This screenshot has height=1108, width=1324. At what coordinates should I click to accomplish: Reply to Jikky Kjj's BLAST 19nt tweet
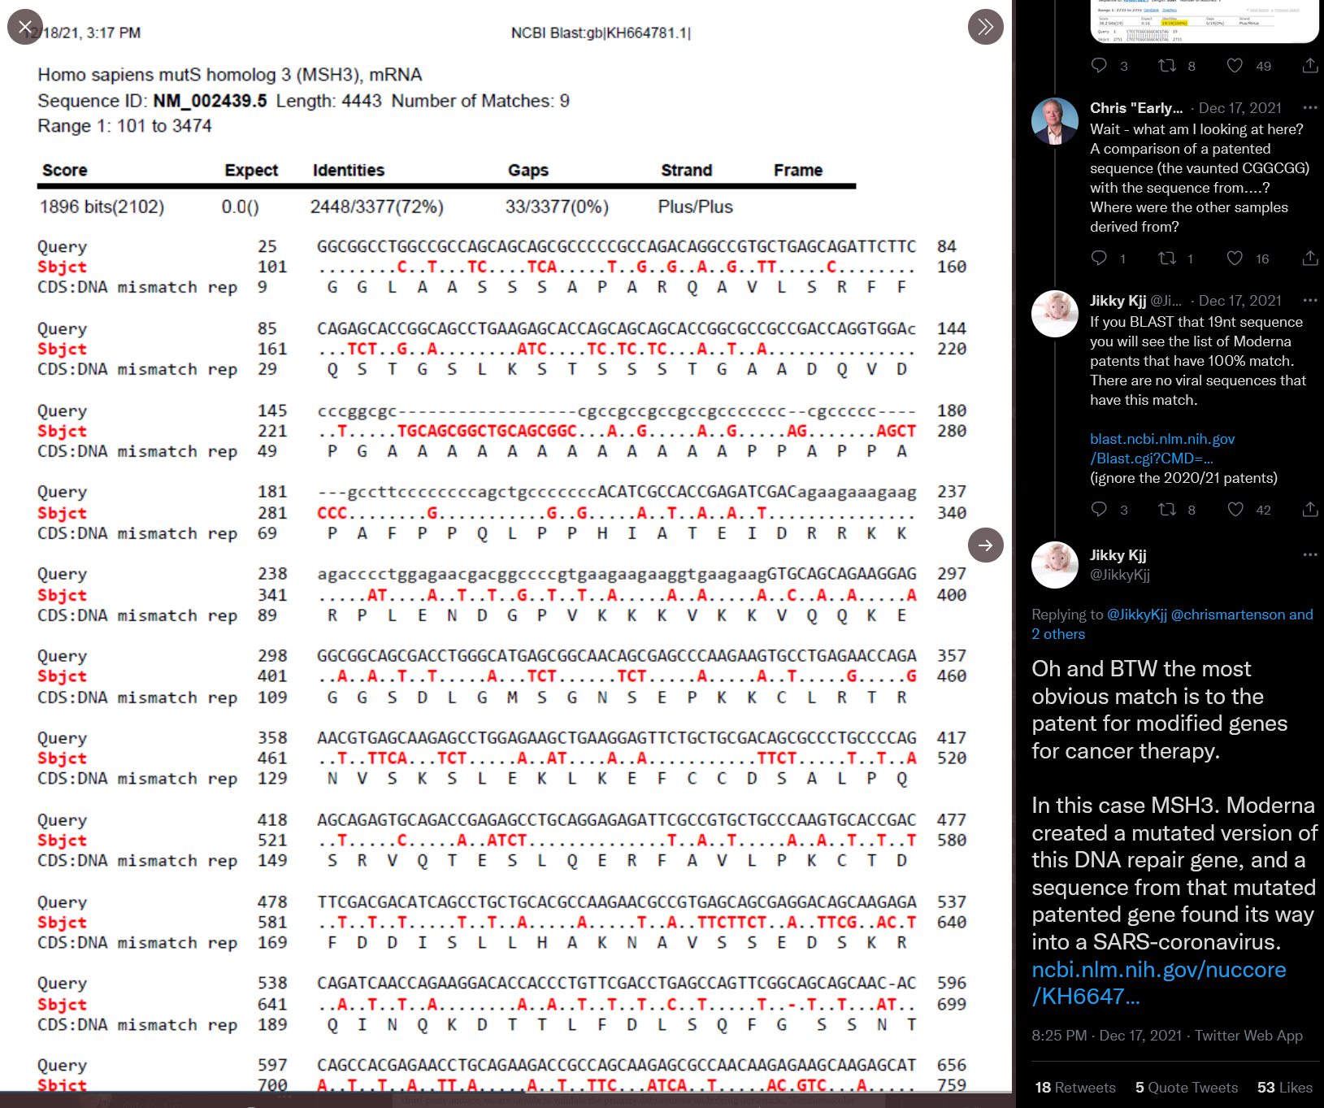[x=1099, y=510]
